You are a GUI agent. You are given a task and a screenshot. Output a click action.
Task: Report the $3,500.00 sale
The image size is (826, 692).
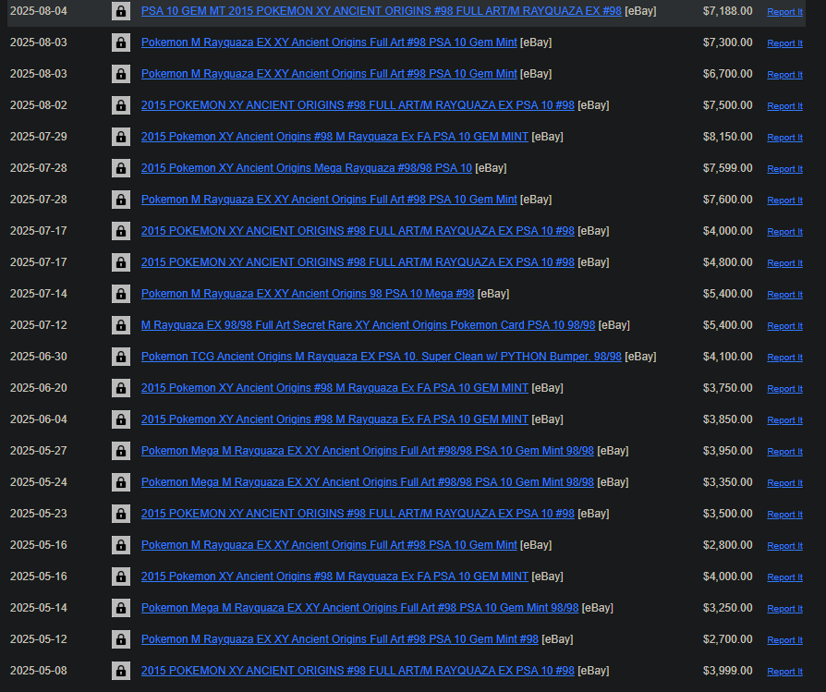[785, 515]
